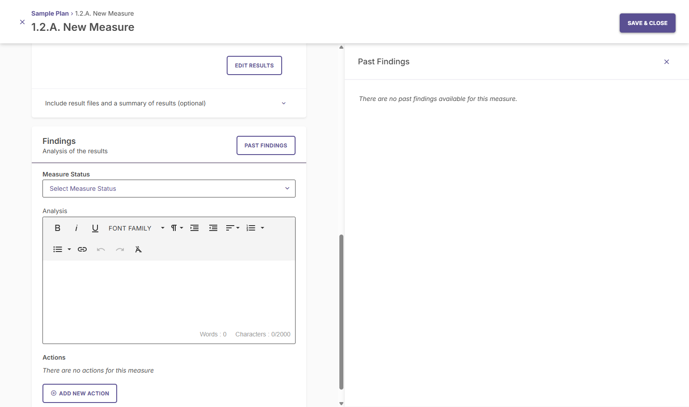Close the New Measure editor with X

click(22, 22)
